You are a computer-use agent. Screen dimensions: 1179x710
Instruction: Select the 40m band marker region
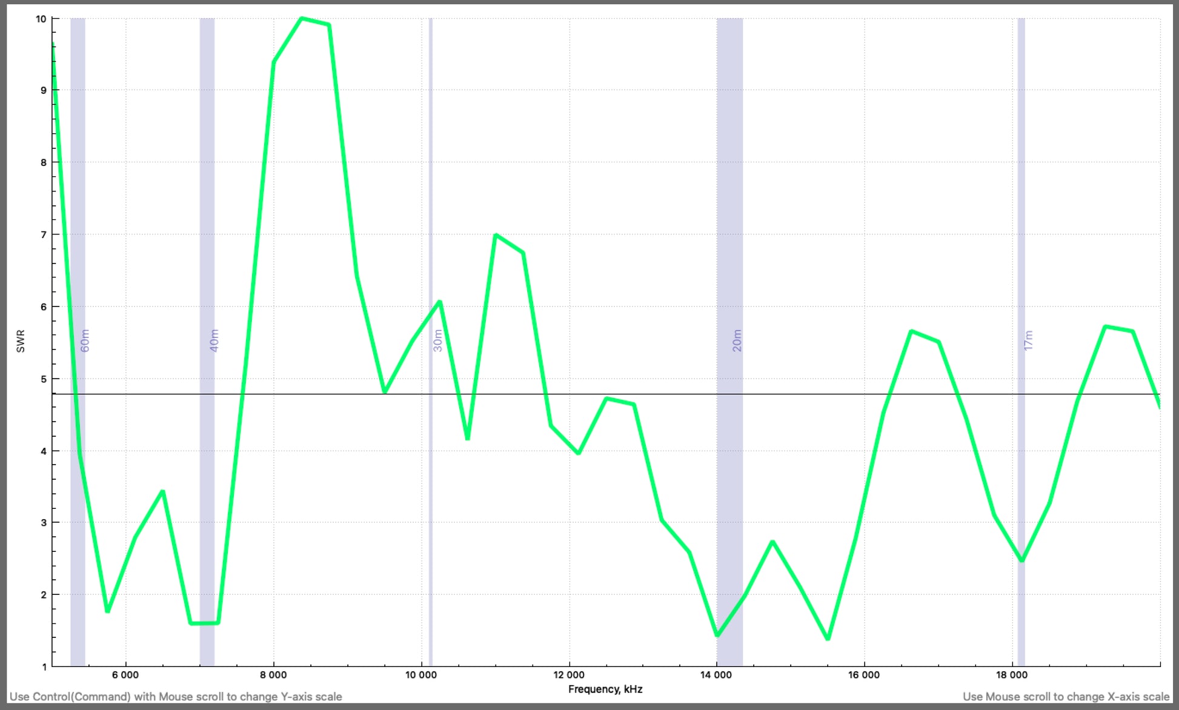[207, 339]
